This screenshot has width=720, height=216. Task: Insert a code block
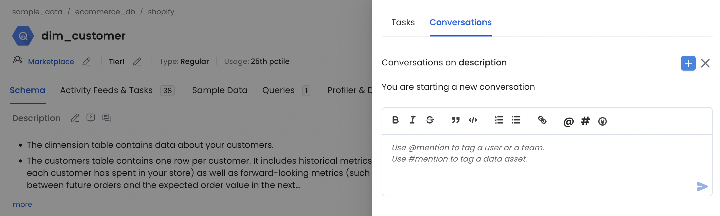pyautogui.click(x=473, y=120)
